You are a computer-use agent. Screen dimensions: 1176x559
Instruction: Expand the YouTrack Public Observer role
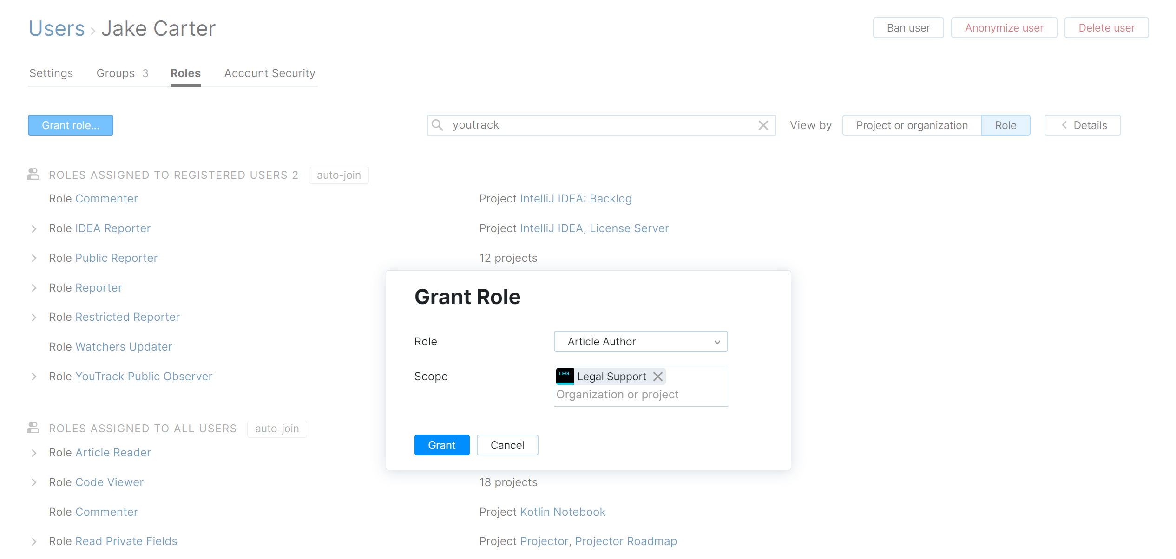[34, 377]
